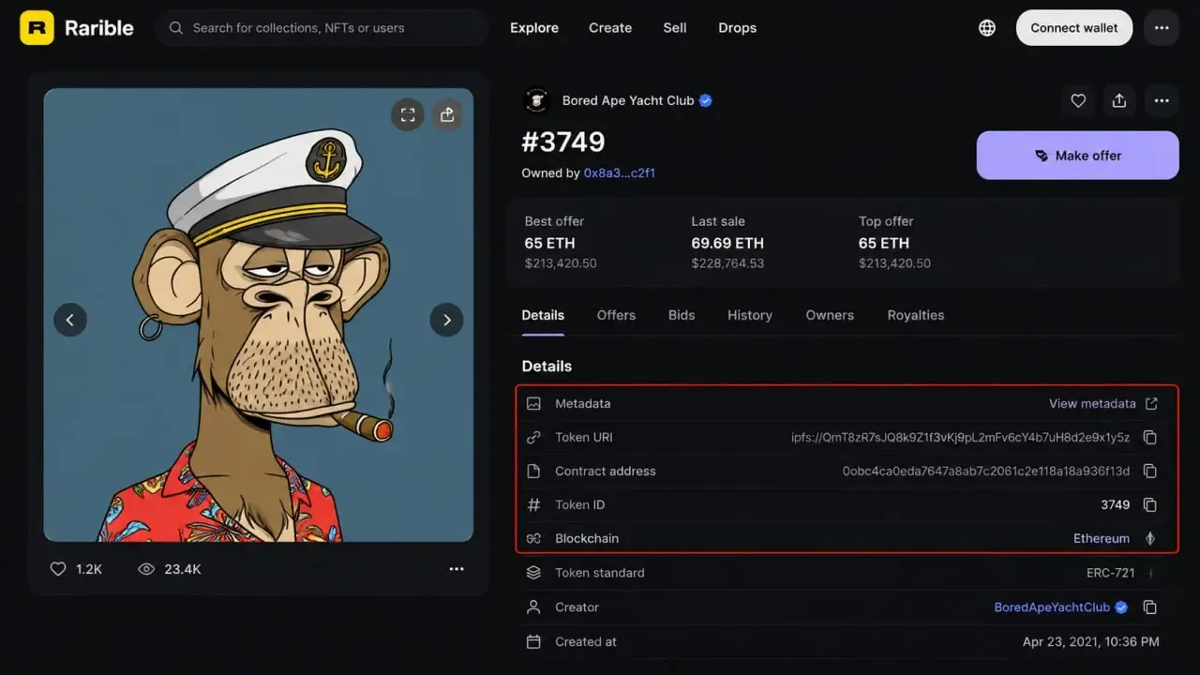Image resolution: width=1200 pixels, height=675 pixels.
Task: Click the Bored Ape NFT image
Action: click(259, 315)
